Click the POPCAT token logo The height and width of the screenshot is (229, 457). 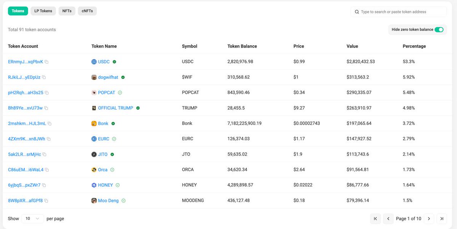tap(94, 93)
